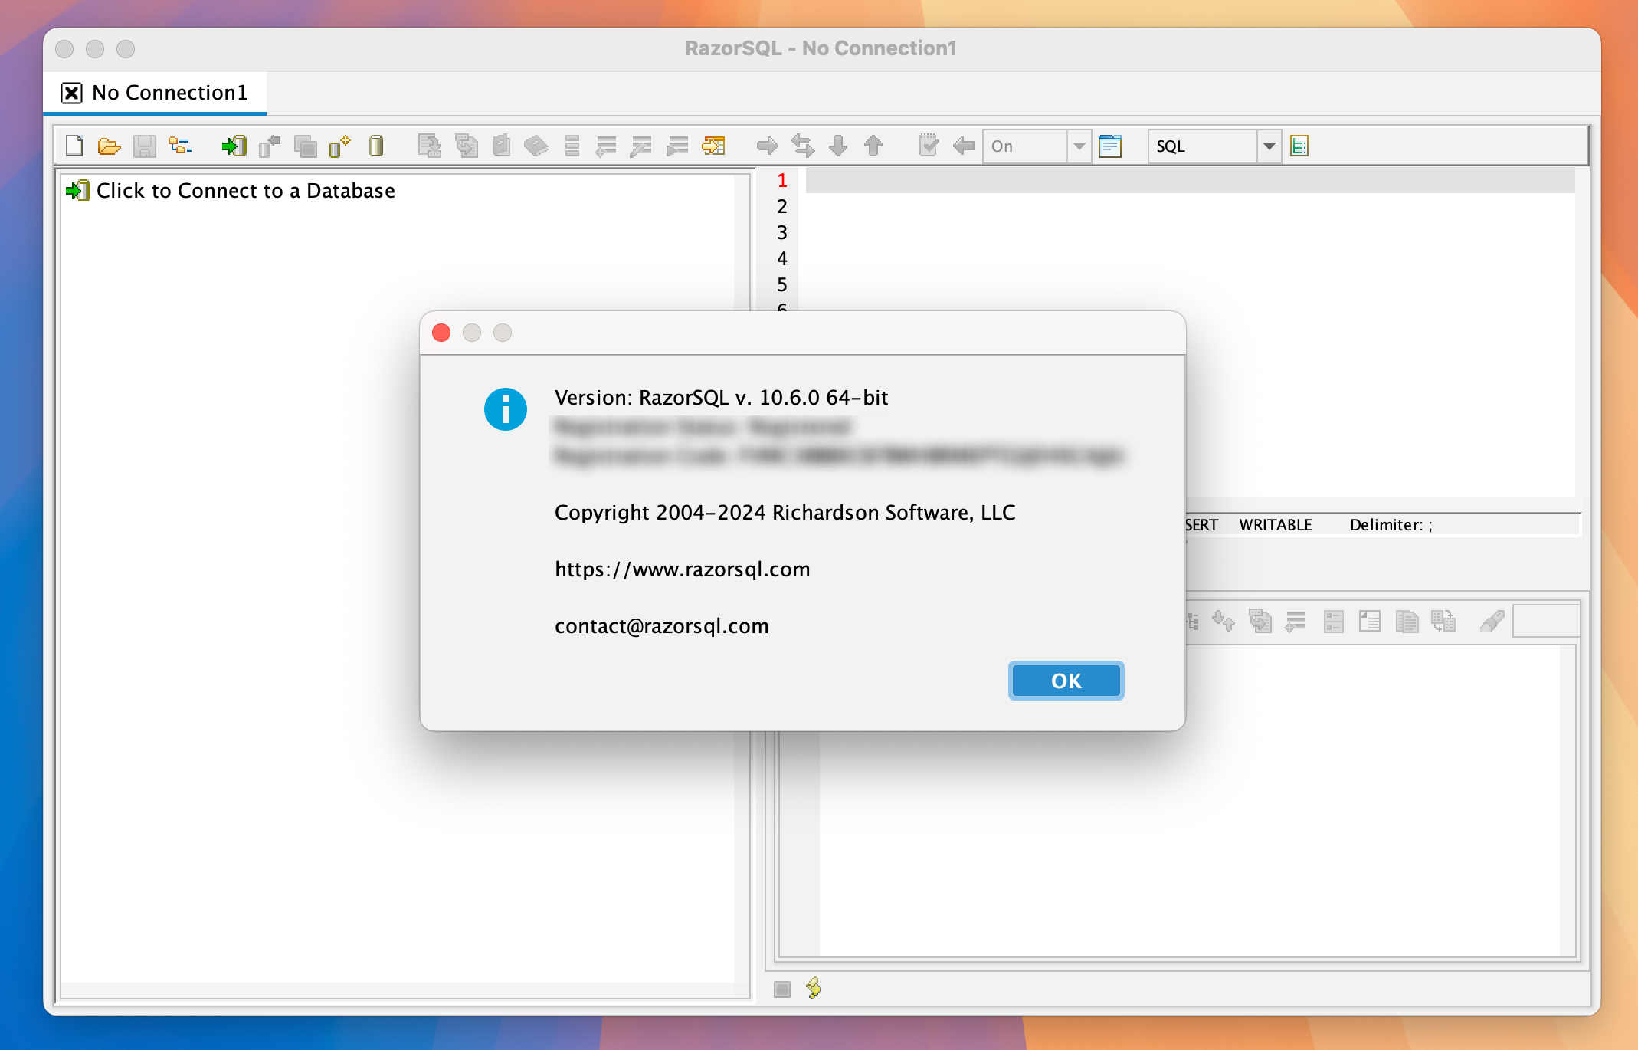Click https://www.razorsql.com link
Screen dimensions: 1638x1050
[x=682, y=569]
